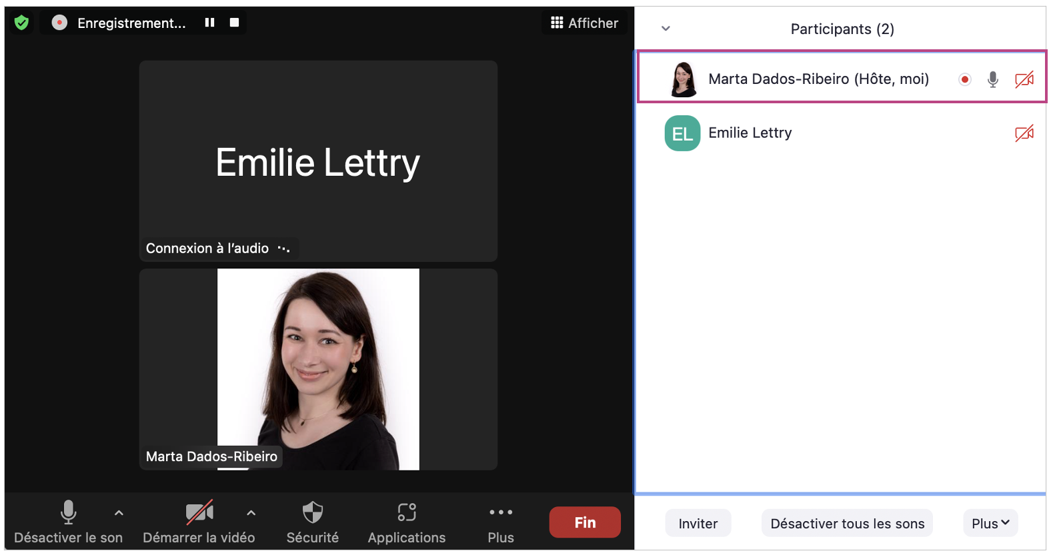
Task: Mute microphone with Désactiver le son
Action: click(68, 522)
